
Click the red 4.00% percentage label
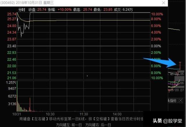point(156,32)
